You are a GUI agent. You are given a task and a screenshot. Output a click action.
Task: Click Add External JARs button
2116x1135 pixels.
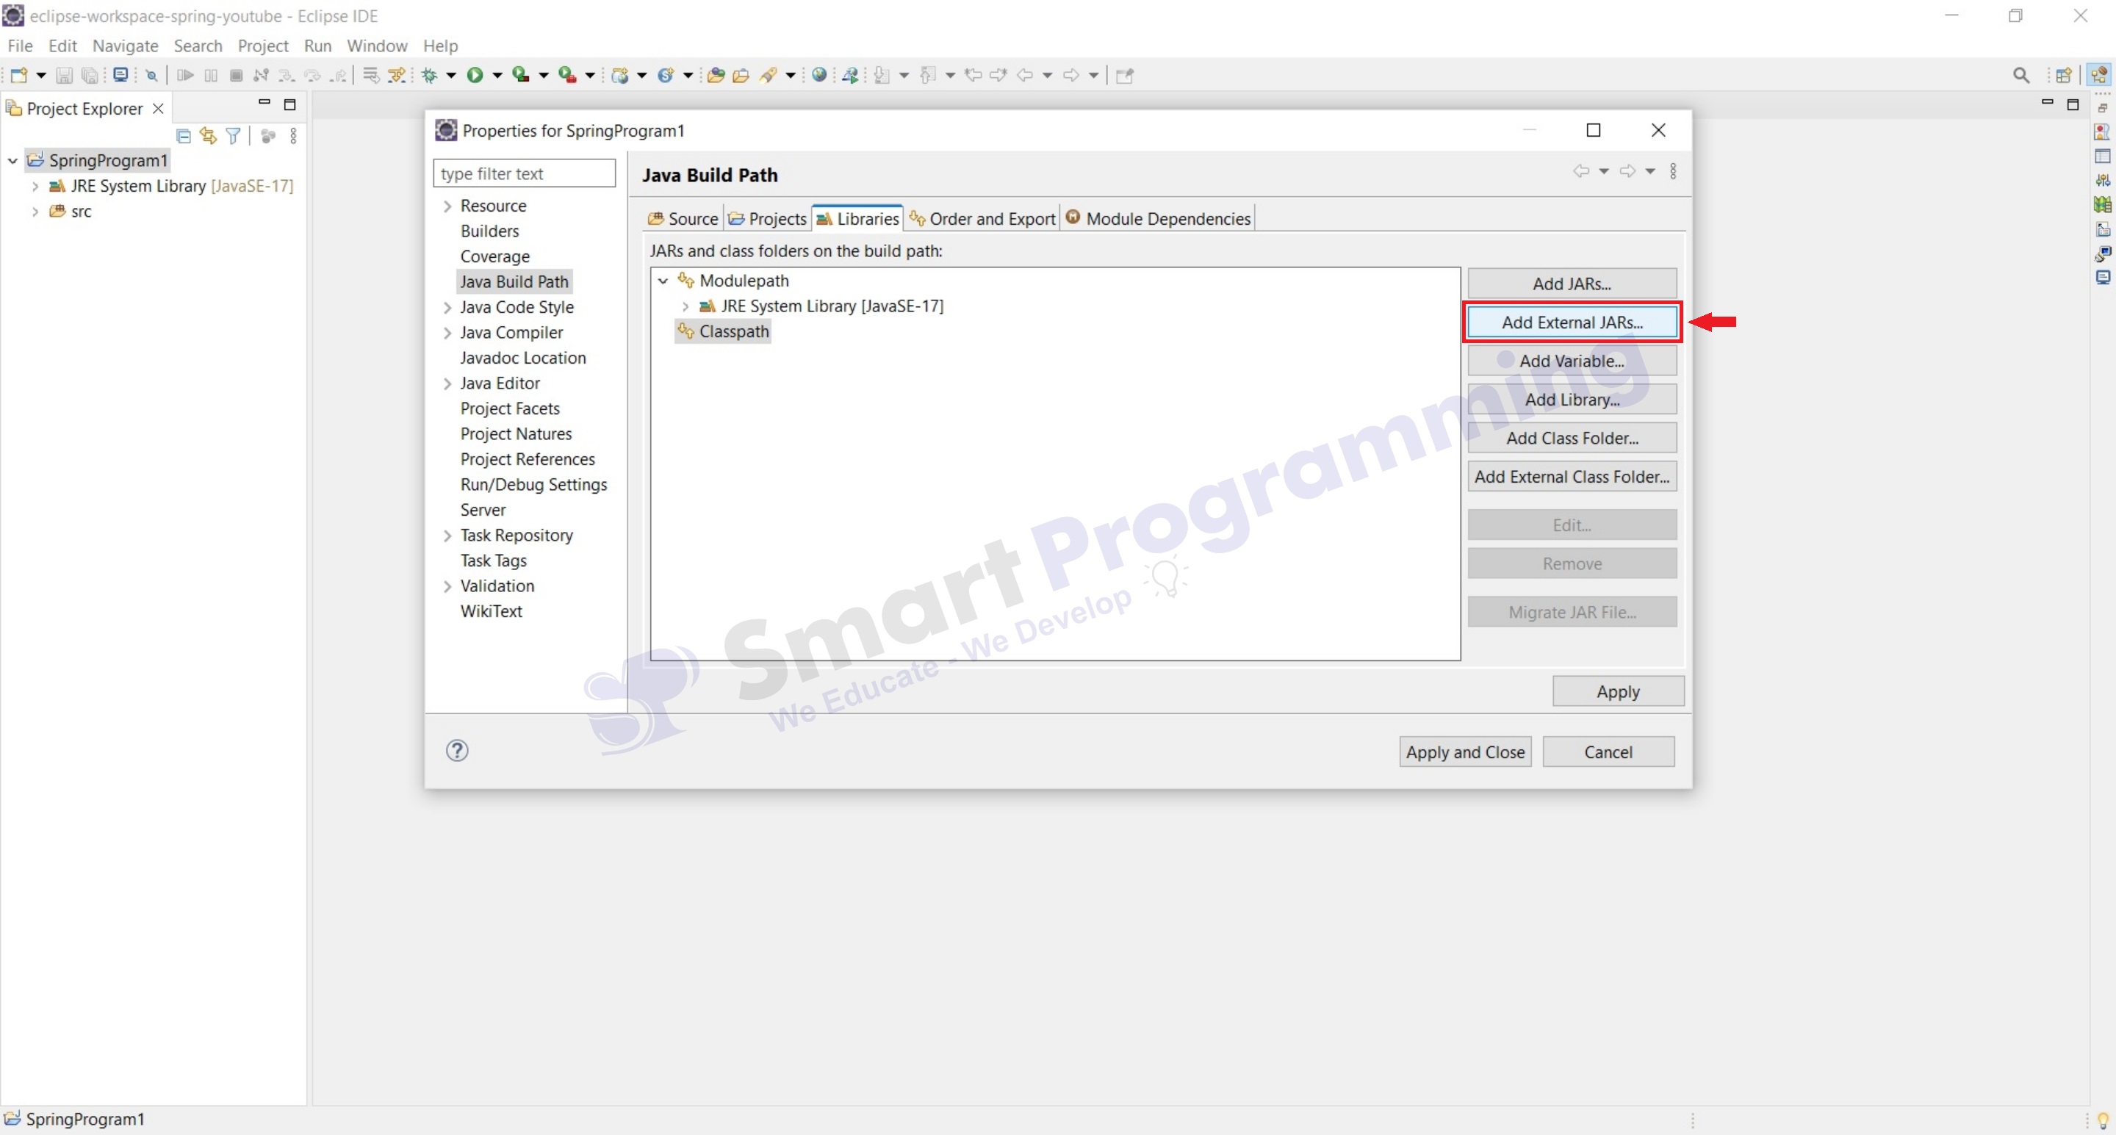click(1572, 322)
